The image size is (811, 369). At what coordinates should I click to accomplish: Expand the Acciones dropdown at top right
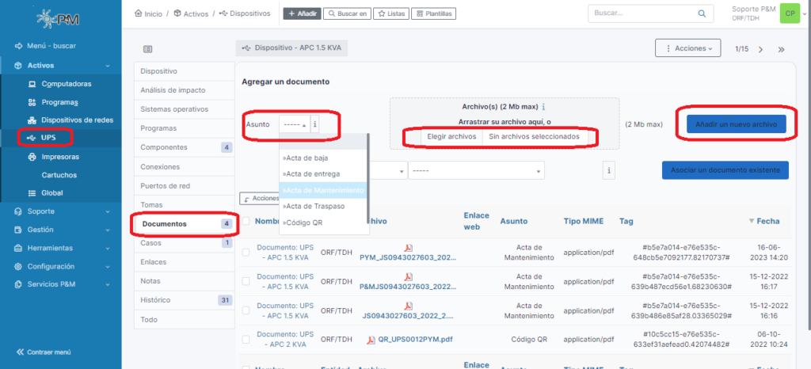click(687, 49)
